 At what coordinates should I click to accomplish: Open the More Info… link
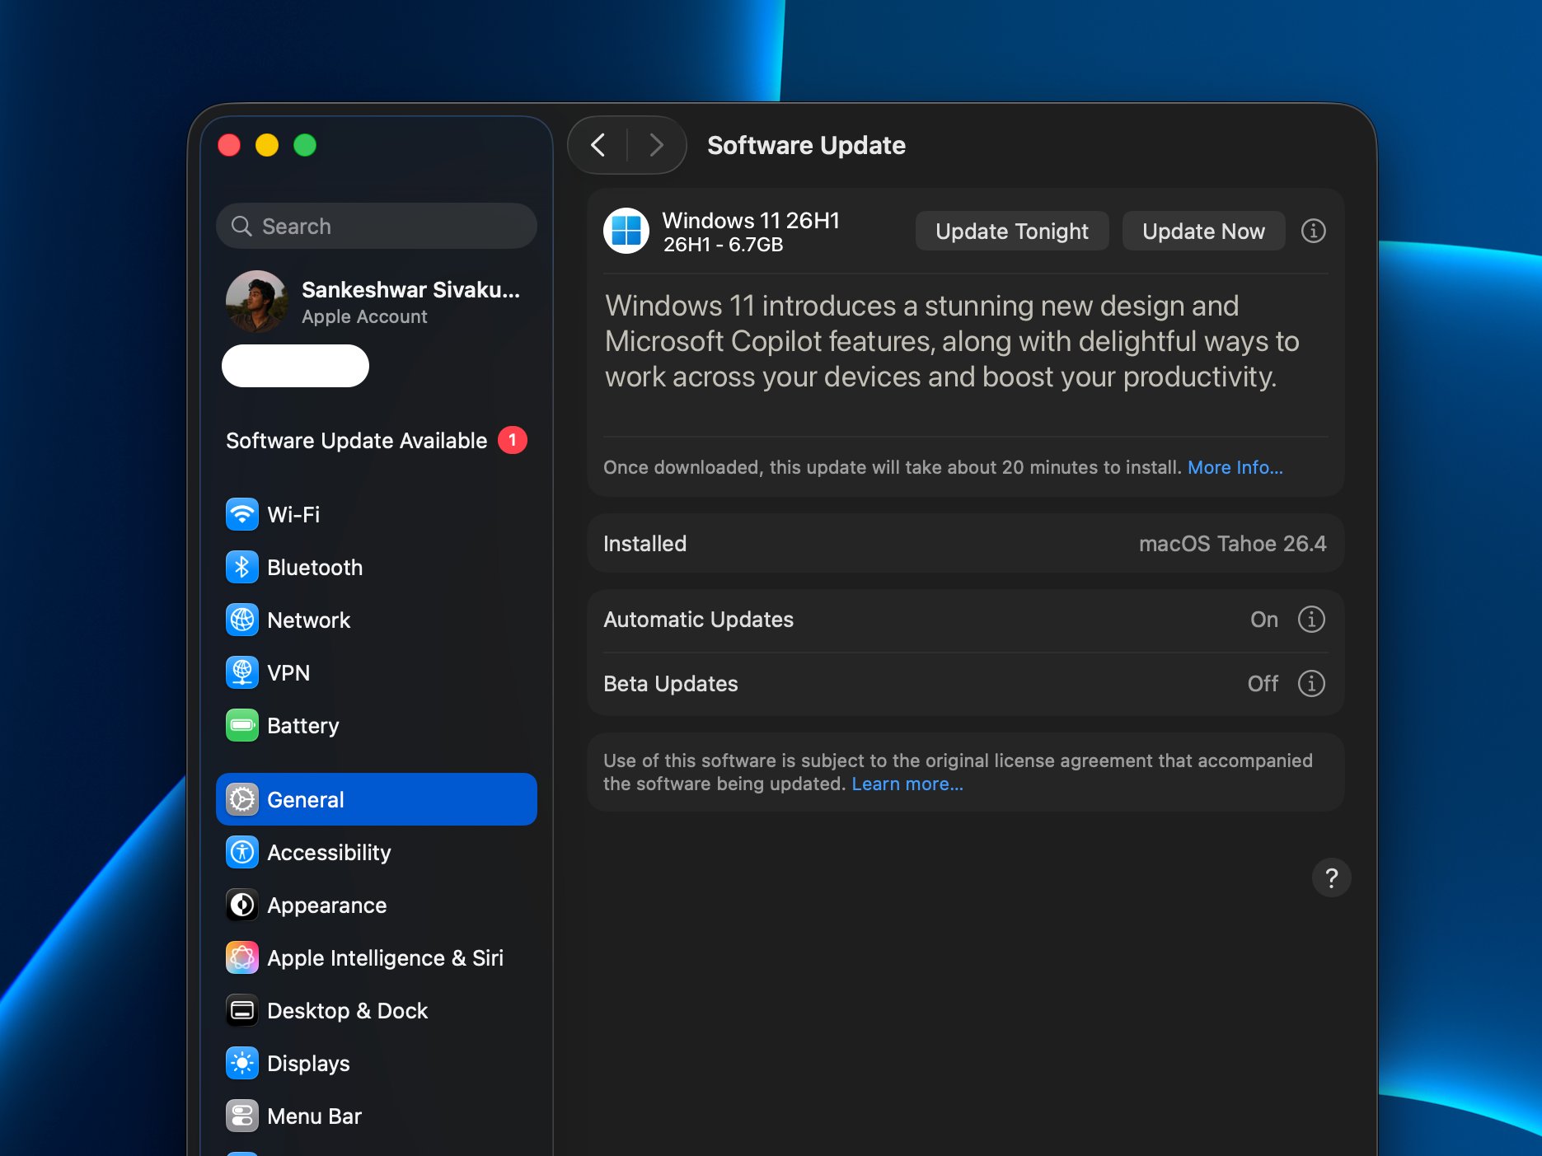[x=1235, y=467]
